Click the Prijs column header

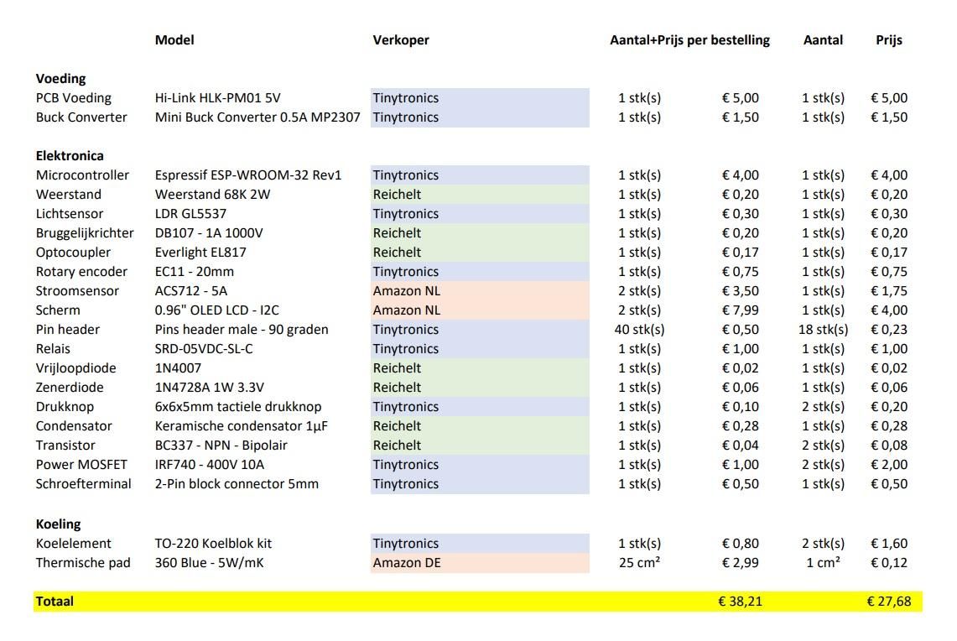889,40
